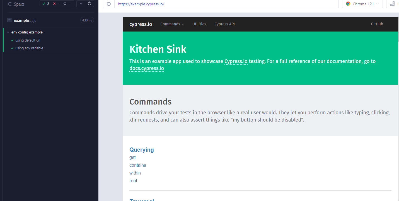Open the root command link
Image resolution: width=399 pixels, height=201 pixels.
(x=133, y=181)
